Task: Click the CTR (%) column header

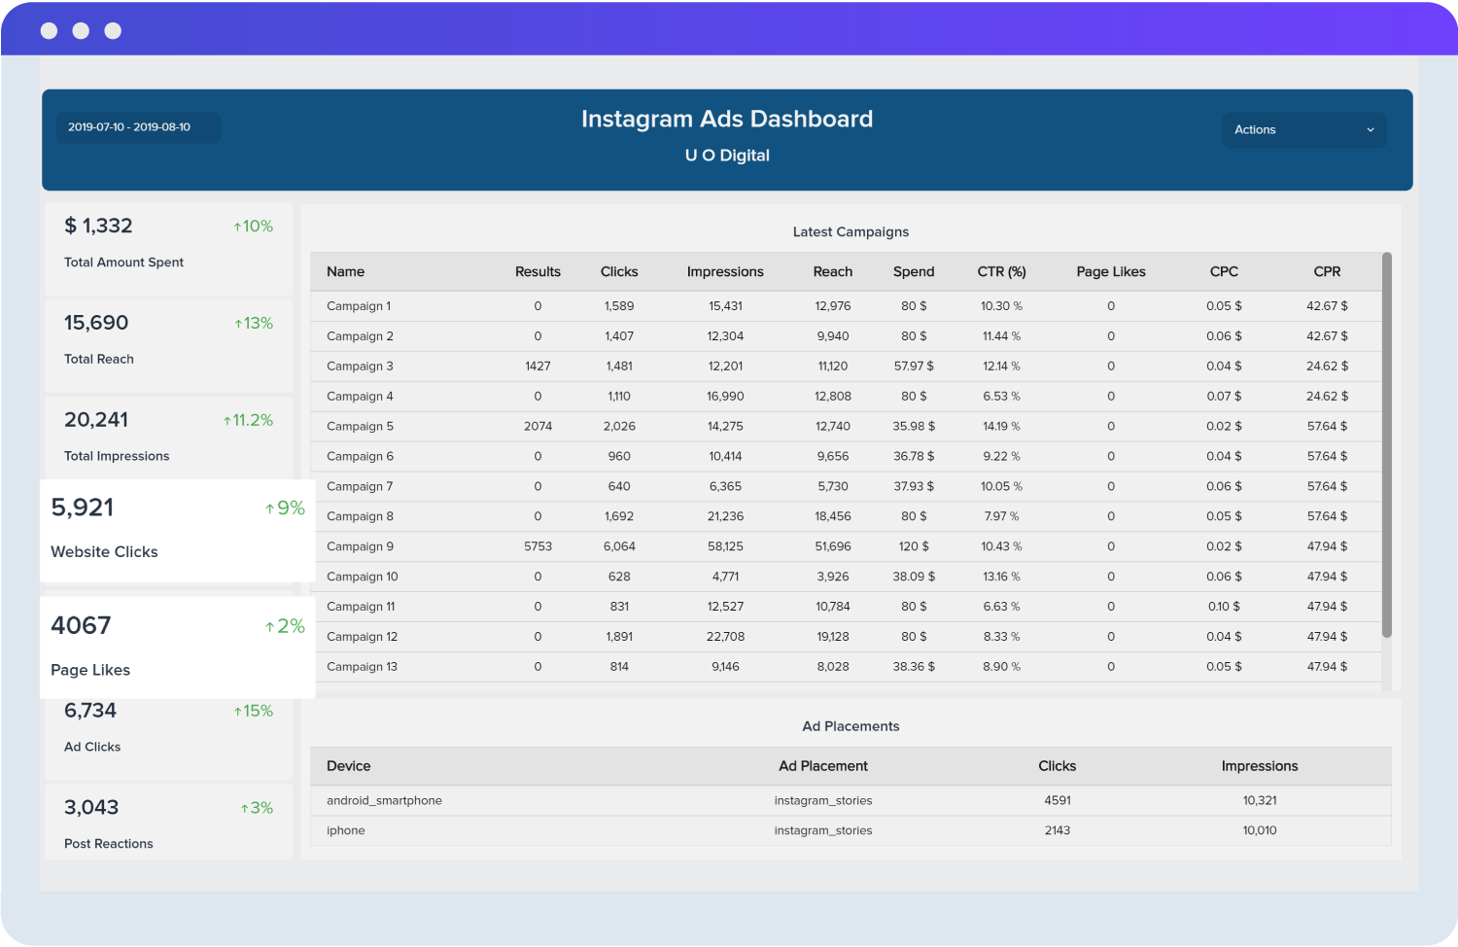Action: 1001,272
